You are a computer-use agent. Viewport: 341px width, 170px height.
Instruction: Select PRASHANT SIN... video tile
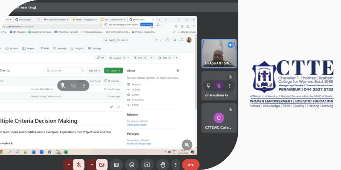click(x=219, y=54)
